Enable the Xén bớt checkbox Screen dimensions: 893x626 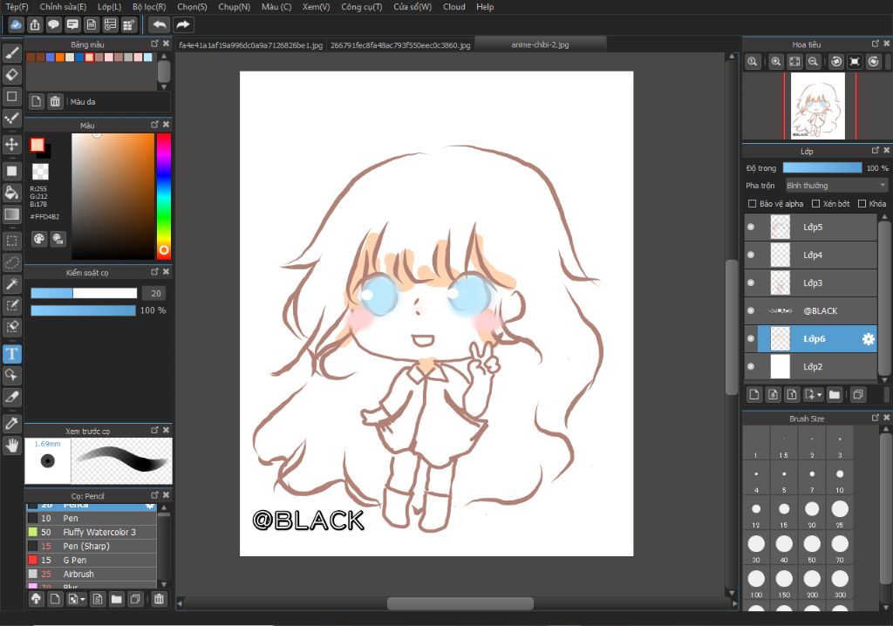815,203
